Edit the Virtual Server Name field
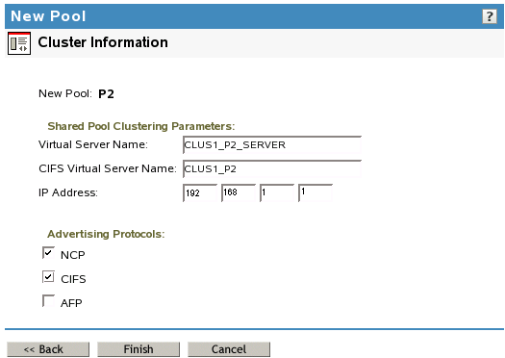Image resolution: width=505 pixels, height=358 pixels. pyautogui.click(x=272, y=144)
